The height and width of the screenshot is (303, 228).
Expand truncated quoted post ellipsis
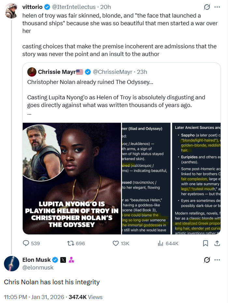coord(29,114)
